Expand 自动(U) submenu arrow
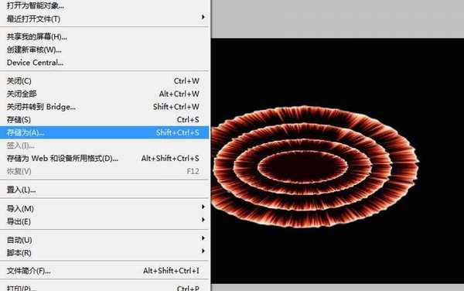The width and height of the screenshot is (464, 291). pyautogui.click(x=203, y=238)
